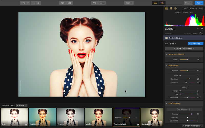Adjust the Toning Saturation slider
The height and width of the screenshot is (128, 205).
188,98
